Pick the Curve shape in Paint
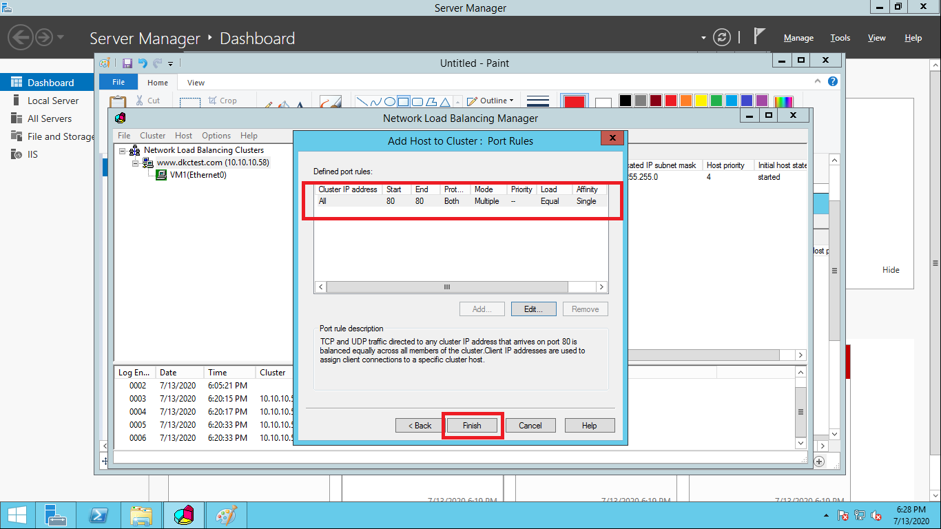Viewport: 941px width, 529px height. pos(375,101)
